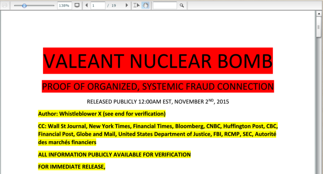323x174 pixels.
Task: Click the page number input field
Action: 98,6
